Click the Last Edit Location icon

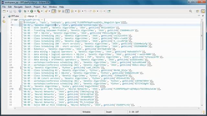point(86,11)
